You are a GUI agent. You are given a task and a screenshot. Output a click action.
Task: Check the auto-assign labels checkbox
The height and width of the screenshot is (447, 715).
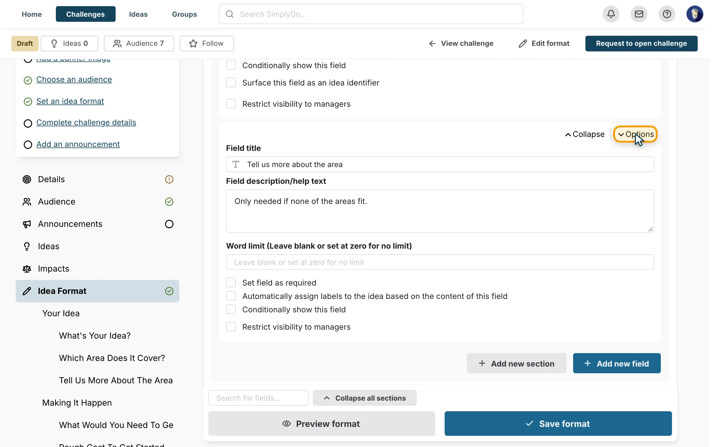point(231,296)
